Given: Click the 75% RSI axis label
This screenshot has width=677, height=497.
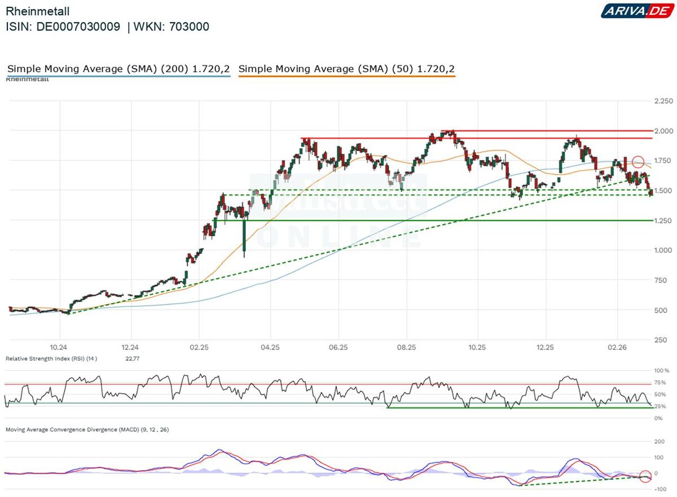Looking at the screenshot, I should tap(660, 382).
